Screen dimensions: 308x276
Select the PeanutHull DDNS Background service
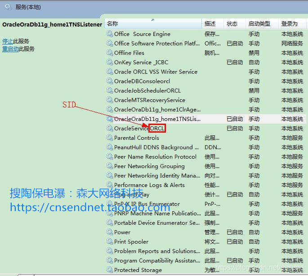click(205, 147)
